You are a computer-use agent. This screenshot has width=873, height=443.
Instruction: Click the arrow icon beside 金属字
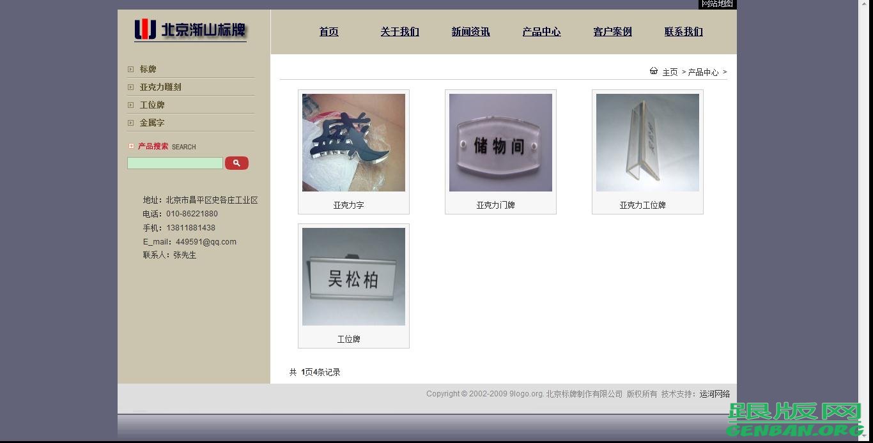pyautogui.click(x=131, y=123)
